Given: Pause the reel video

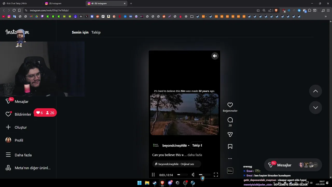Looking at the screenshot, I should point(153,175).
